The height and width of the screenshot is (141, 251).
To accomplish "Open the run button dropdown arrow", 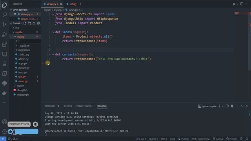I will [x=237, y=4].
